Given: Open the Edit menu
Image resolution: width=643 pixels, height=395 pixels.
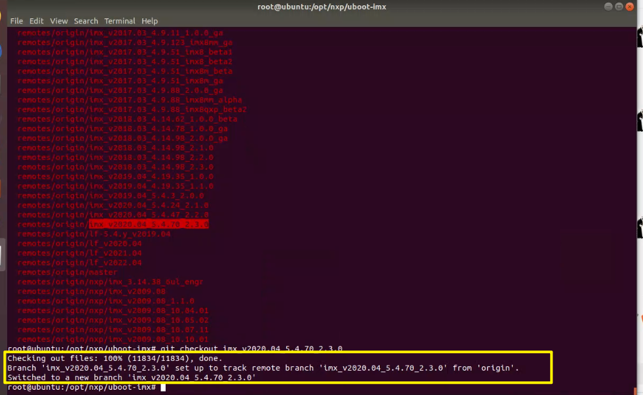Looking at the screenshot, I should tap(36, 21).
